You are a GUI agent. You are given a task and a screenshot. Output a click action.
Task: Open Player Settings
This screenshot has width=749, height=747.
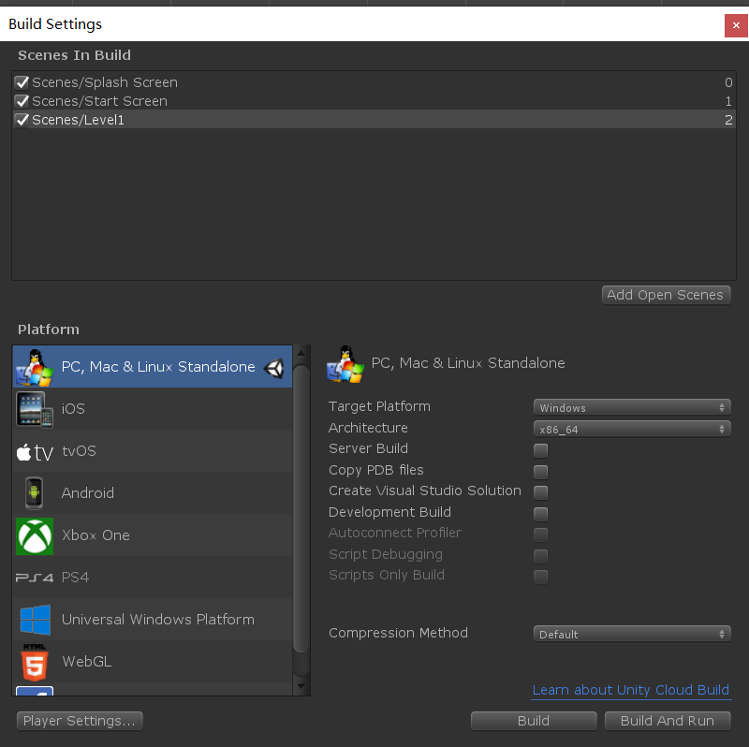(80, 721)
